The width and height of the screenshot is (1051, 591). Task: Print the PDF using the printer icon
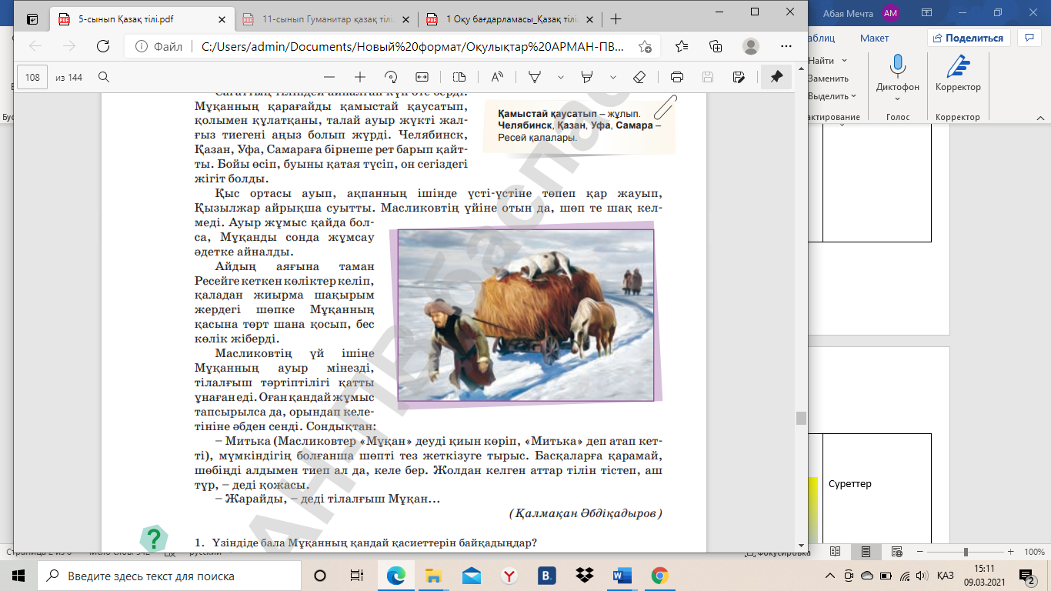pos(677,77)
